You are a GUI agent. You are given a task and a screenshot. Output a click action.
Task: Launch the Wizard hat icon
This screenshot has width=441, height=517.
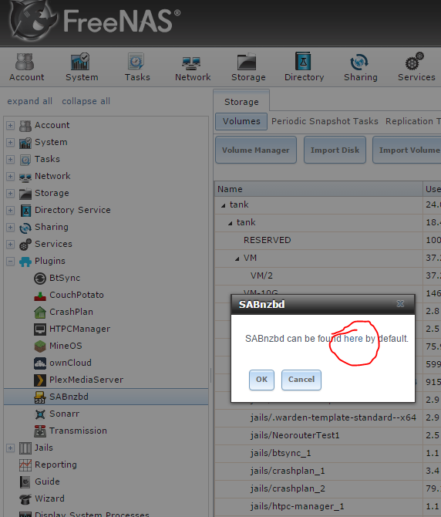coord(25,498)
